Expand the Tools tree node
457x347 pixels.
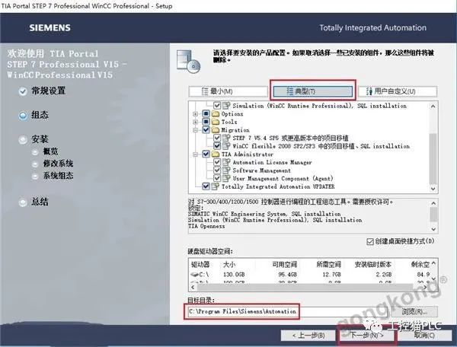click(195, 122)
